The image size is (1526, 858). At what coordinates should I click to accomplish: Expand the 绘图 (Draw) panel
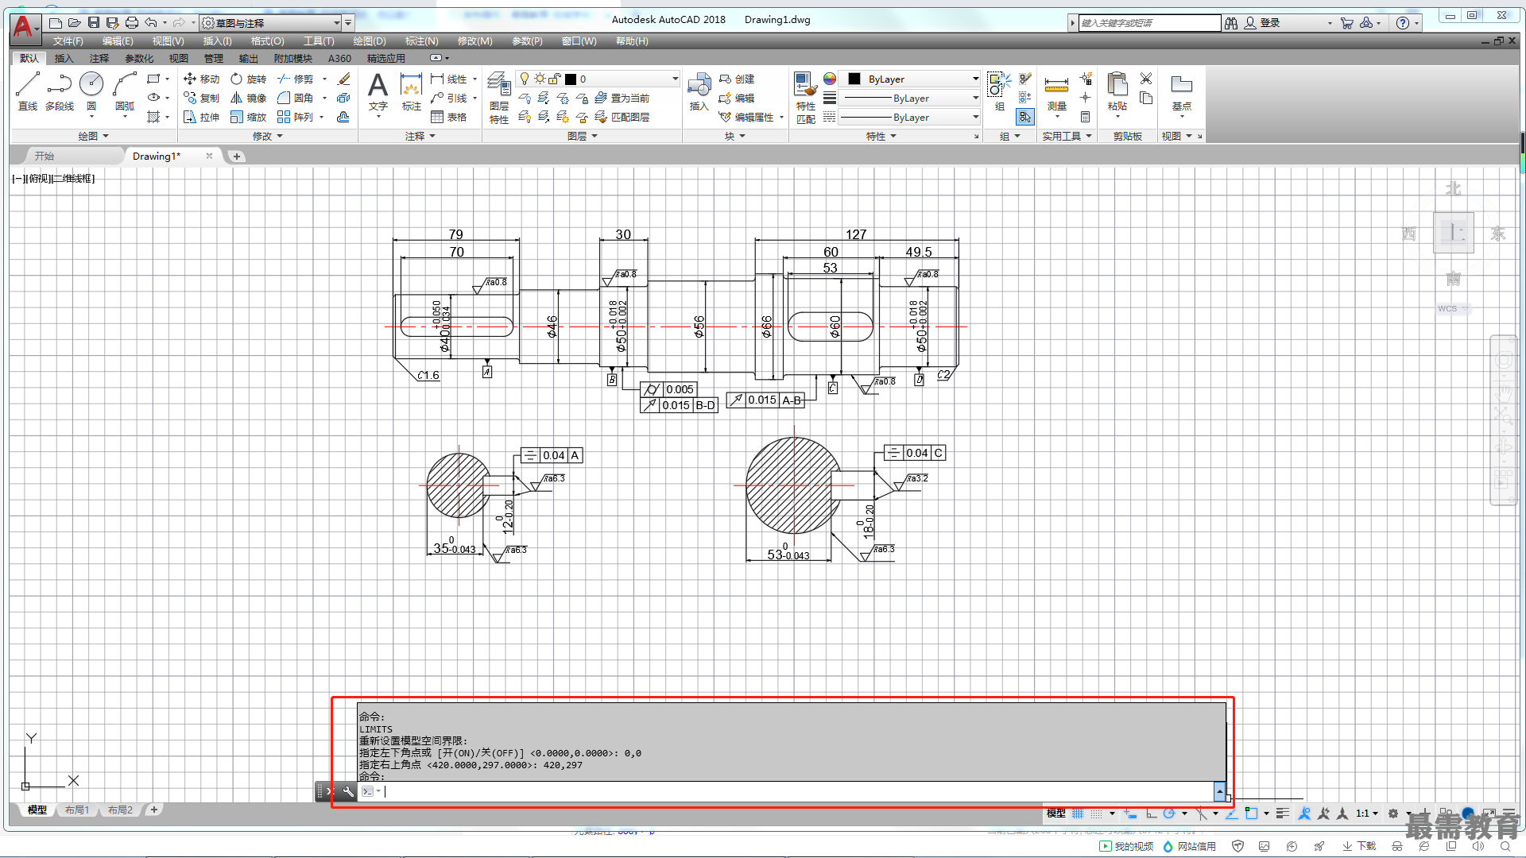click(94, 136)
